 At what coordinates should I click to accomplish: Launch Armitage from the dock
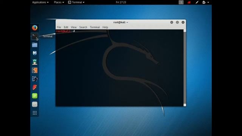pyautogui.click(x=34, y=62)
